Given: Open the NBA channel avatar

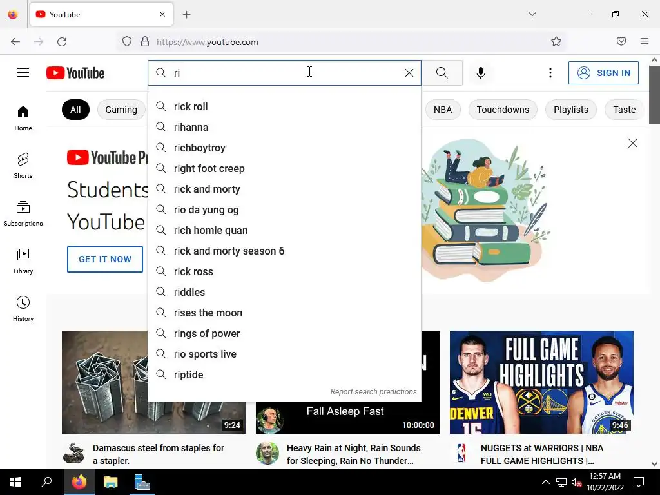Looking at the screenshot, I should pos(461,453).
